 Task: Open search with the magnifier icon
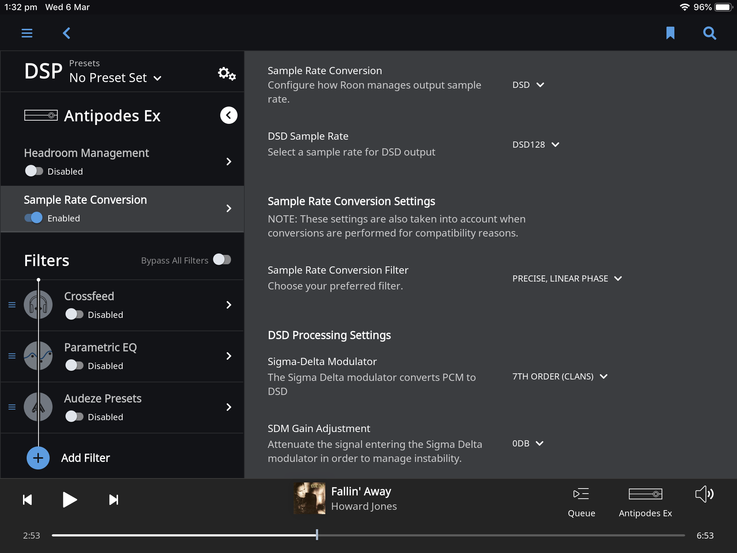point(710,33)
